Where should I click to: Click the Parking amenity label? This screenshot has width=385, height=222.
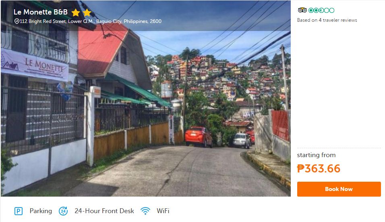(x=41, y=211)
